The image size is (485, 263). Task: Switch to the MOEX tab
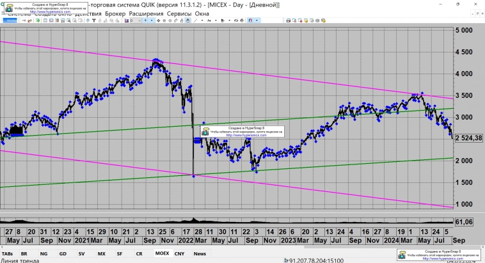[162, 253]
